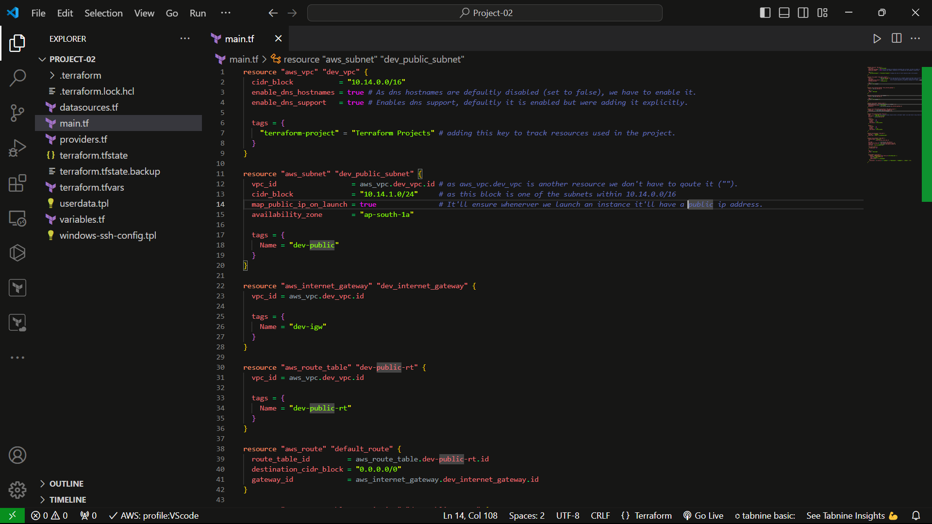Open the Extensions view
Image resolution: width=932 pixels, height=524 pixels.
[x=17, y=183]
